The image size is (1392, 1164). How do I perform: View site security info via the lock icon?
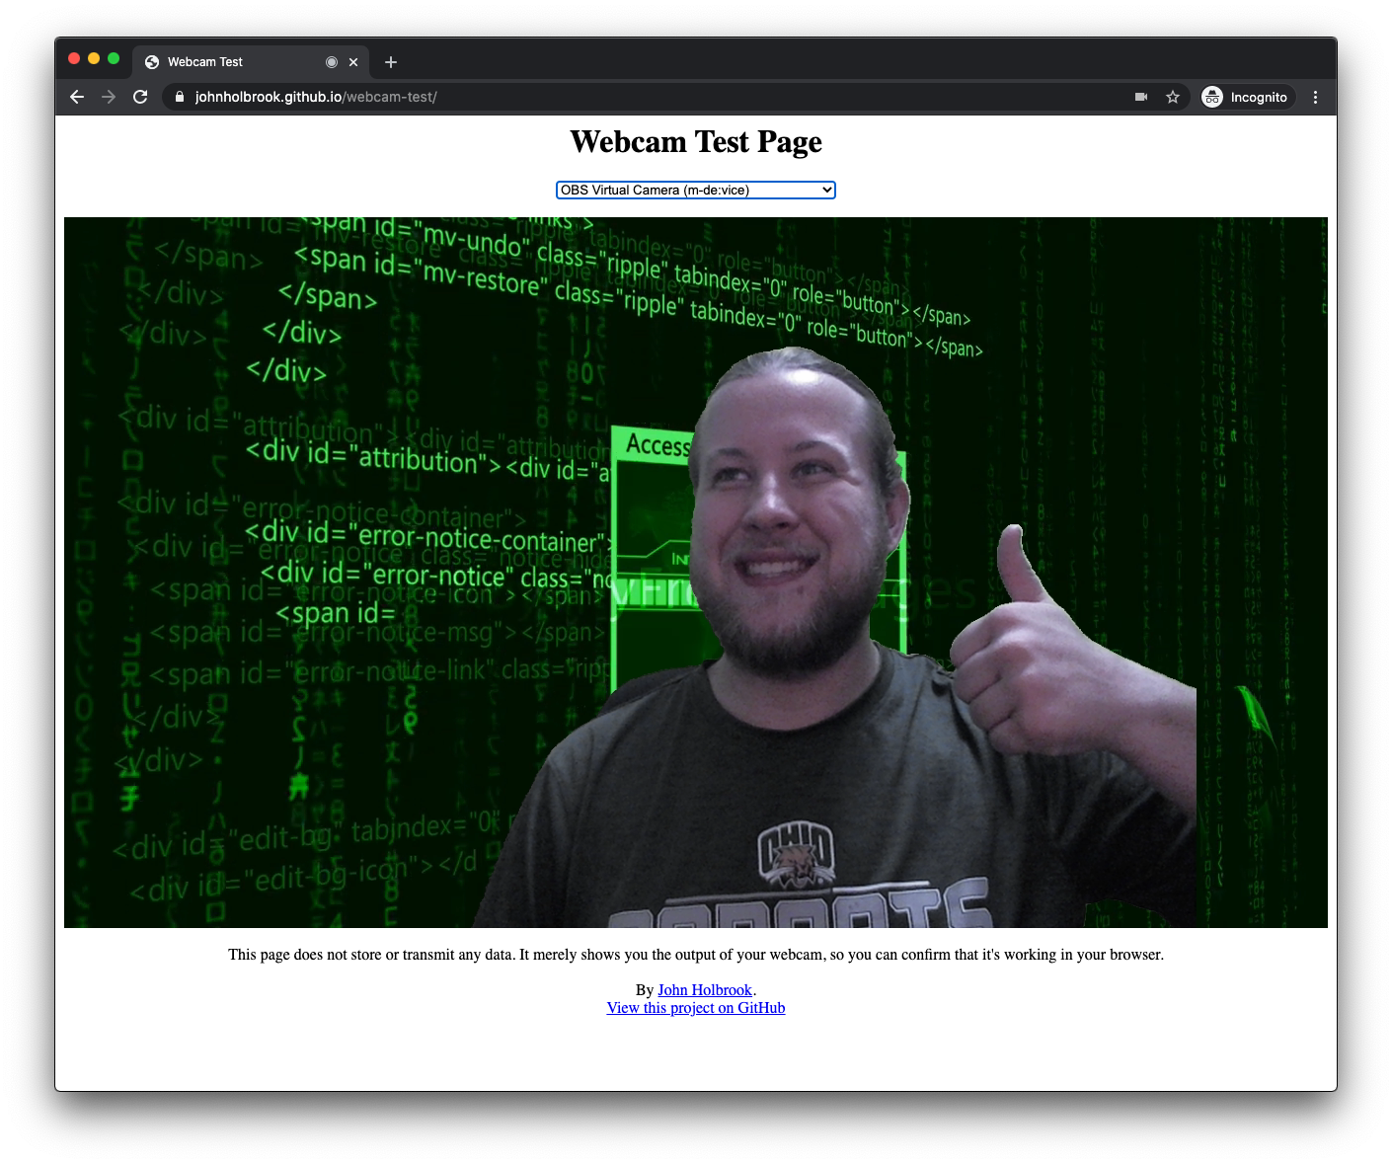[x=179, y=97]
